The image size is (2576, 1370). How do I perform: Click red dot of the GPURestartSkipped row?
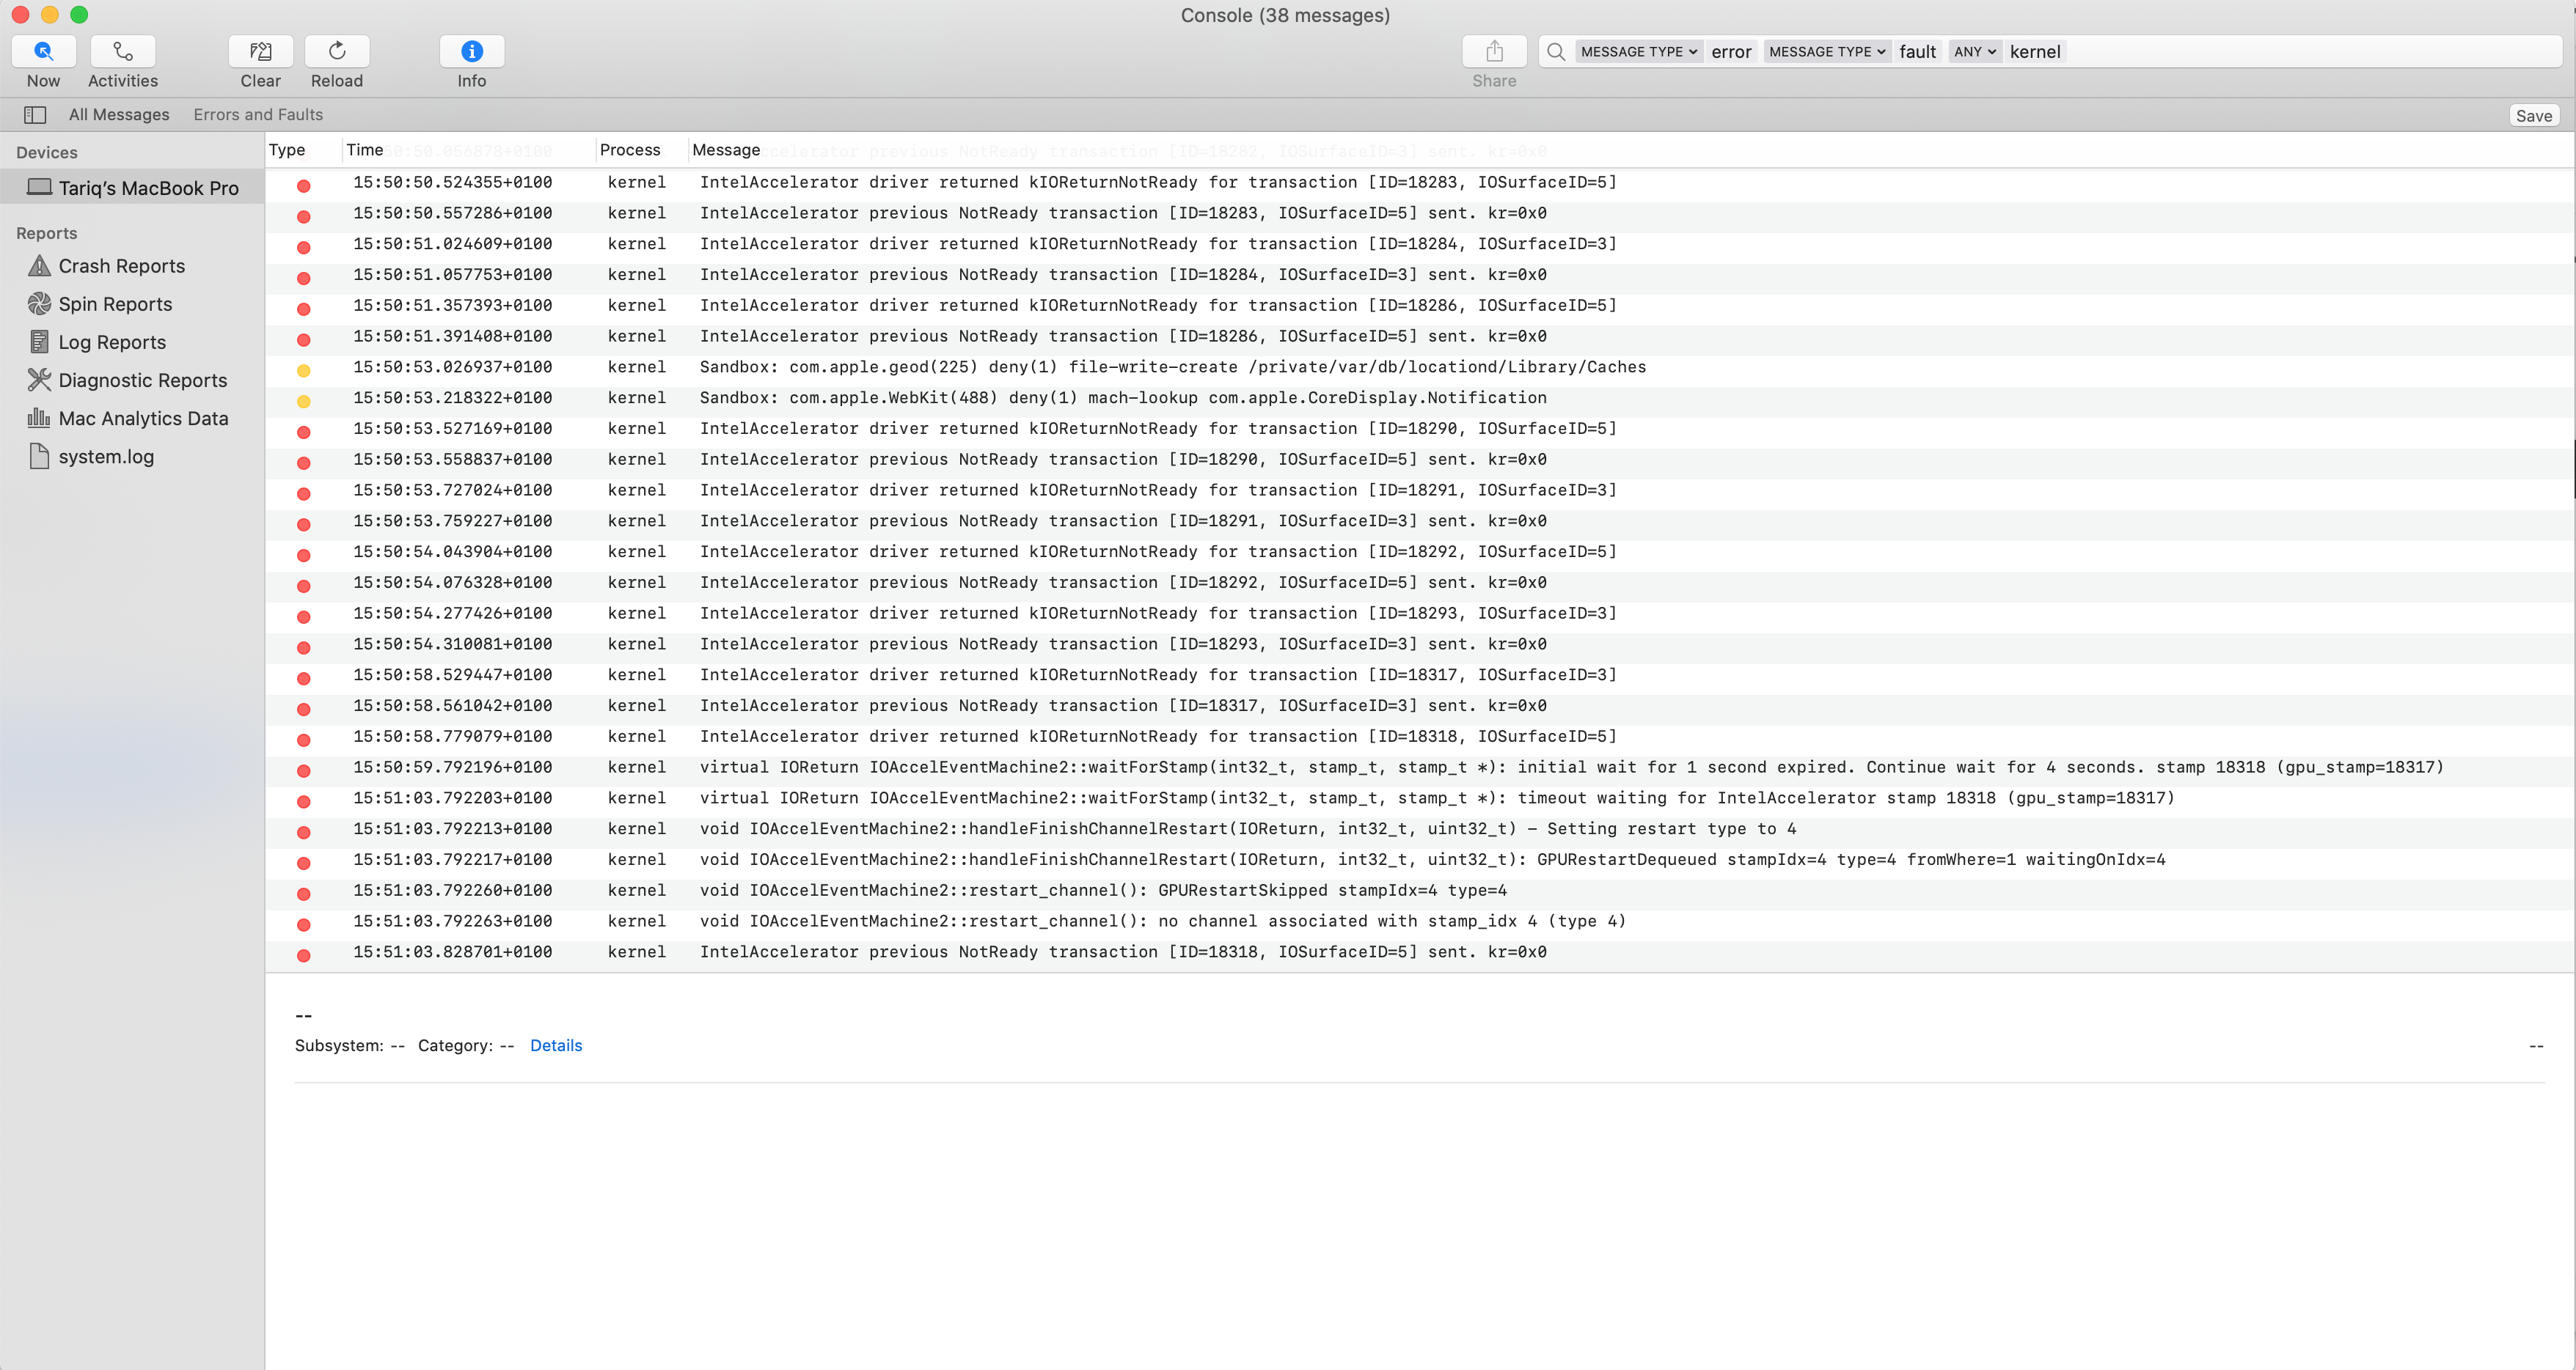pyautogui.click(x=303, y=894)
